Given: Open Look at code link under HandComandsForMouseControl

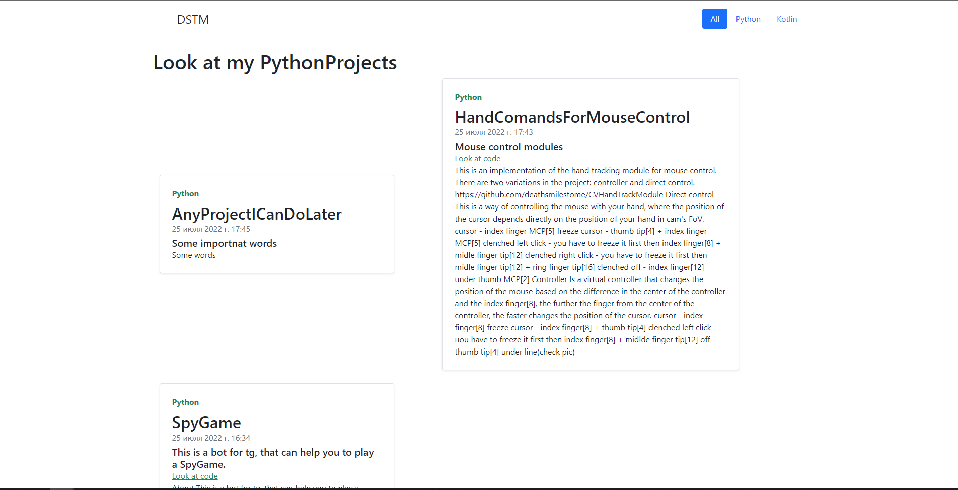Looking at the screenshot, I should click(477, 158).
